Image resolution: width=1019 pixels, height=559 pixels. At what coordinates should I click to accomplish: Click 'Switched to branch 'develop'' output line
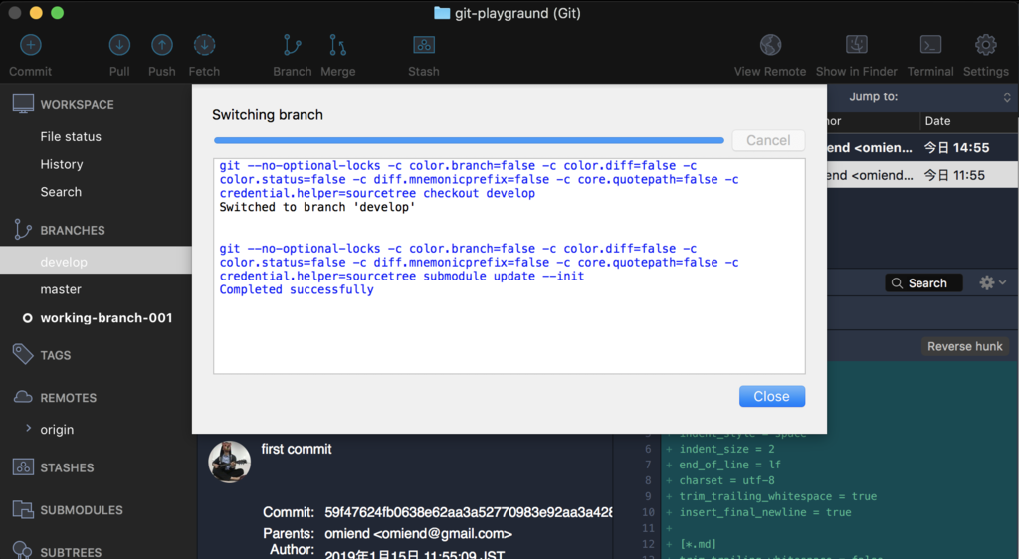(317, 207)
